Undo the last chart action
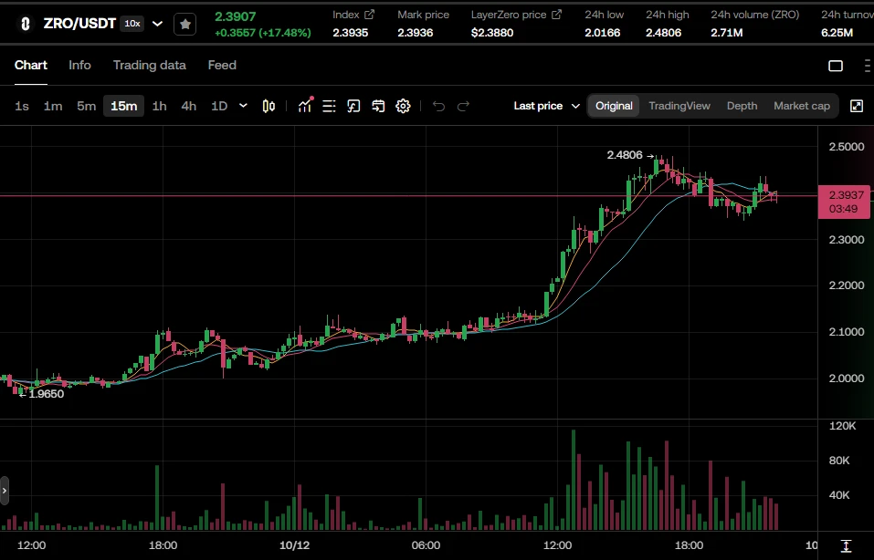874x560 pixels. [x=438, y=106]
